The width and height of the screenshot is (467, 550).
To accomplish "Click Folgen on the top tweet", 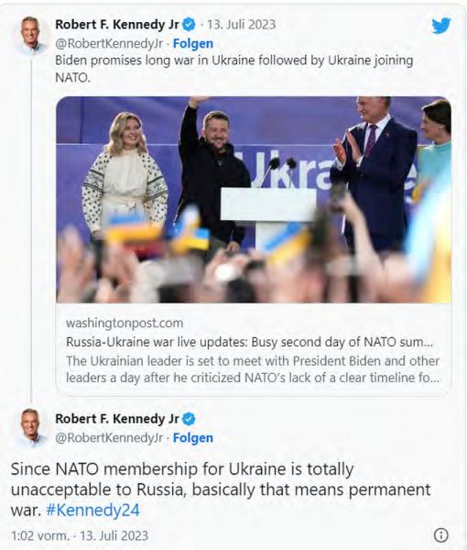I will coord(193,43).
